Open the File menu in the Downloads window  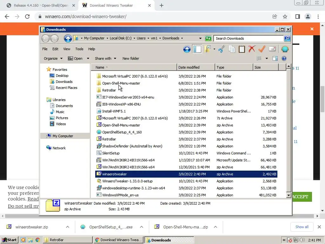pyautogui.click(x=45, y=49)
